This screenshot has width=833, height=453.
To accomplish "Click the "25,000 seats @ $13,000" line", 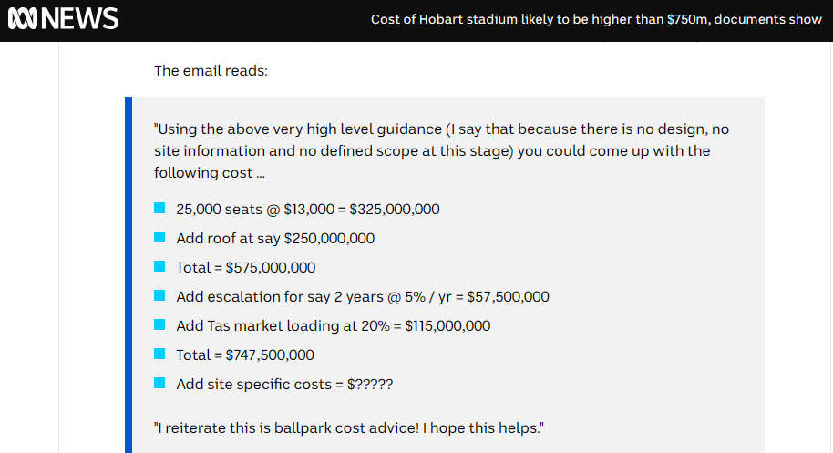I will coord(308,210).
